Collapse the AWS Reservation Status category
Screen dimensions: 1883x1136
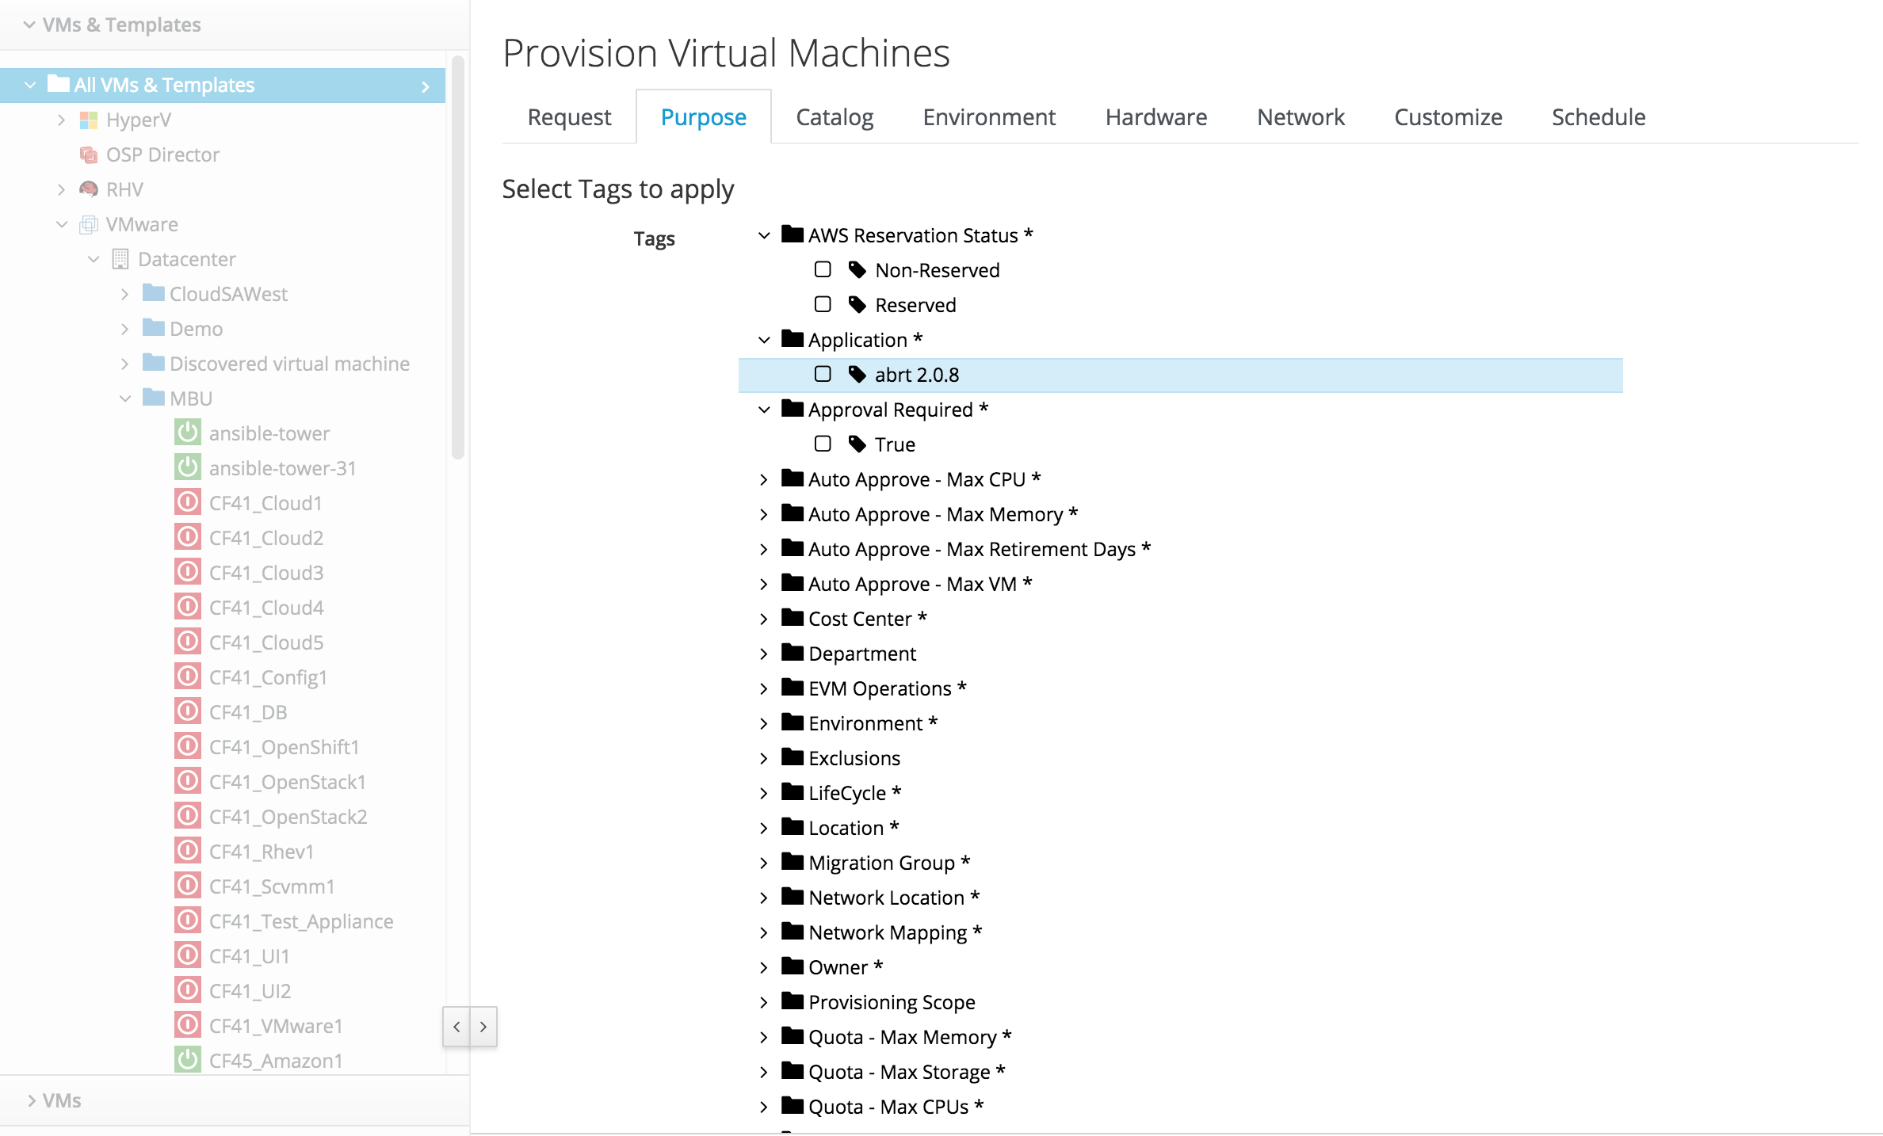pos(764,235)
